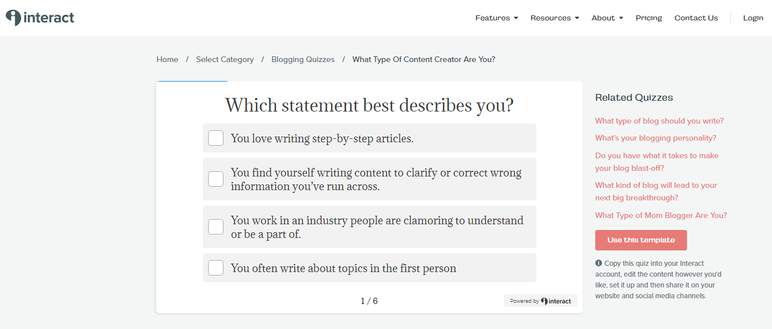Open the Powered by Interact badge
Image resolution: width=772 pixels, height=329 pixels.
click(x=541, y=301)
